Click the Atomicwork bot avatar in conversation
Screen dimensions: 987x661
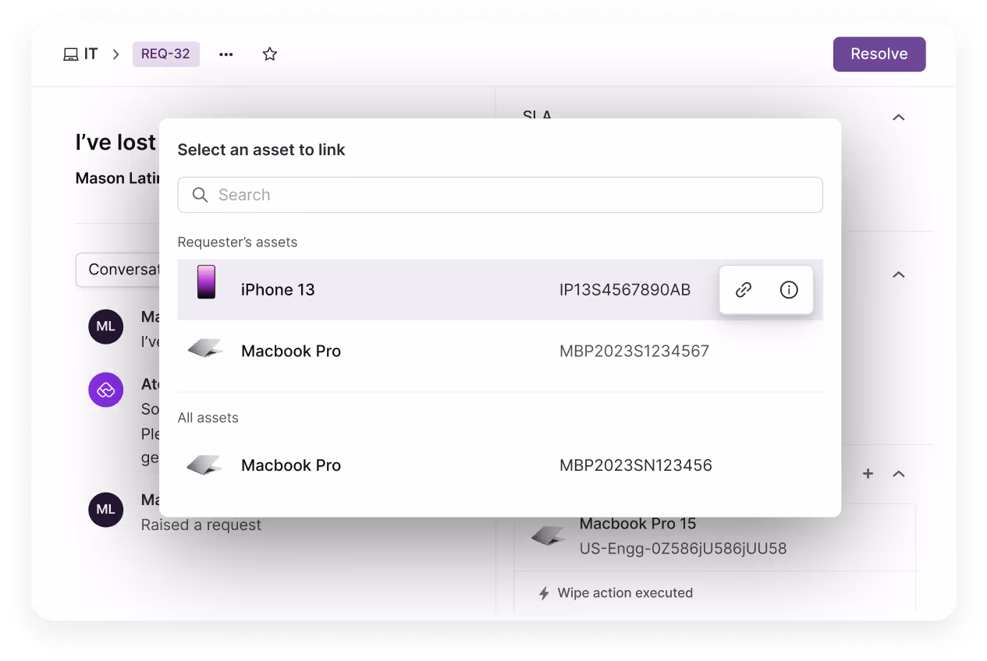(x=106, y=389)
